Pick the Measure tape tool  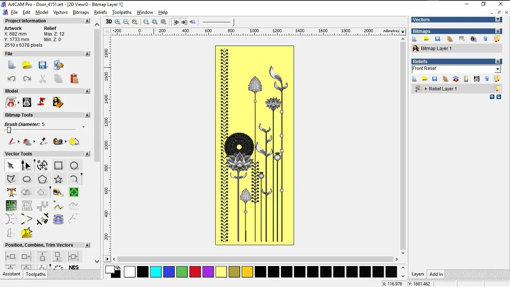(x=58, y=192)
